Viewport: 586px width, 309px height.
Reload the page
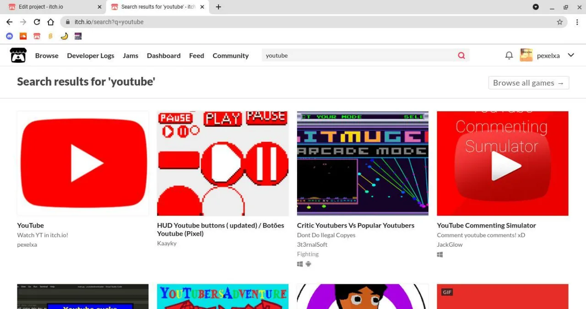point(37,22)
